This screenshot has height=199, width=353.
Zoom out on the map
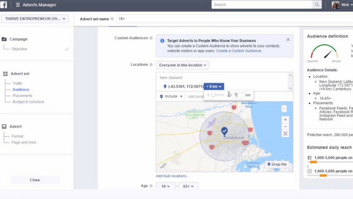coord(285,127)
